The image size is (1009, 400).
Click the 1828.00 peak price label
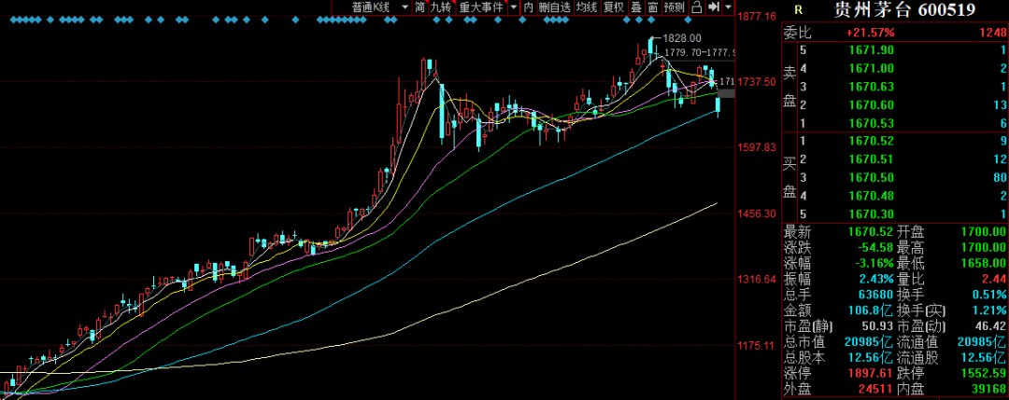click(683, 39)
